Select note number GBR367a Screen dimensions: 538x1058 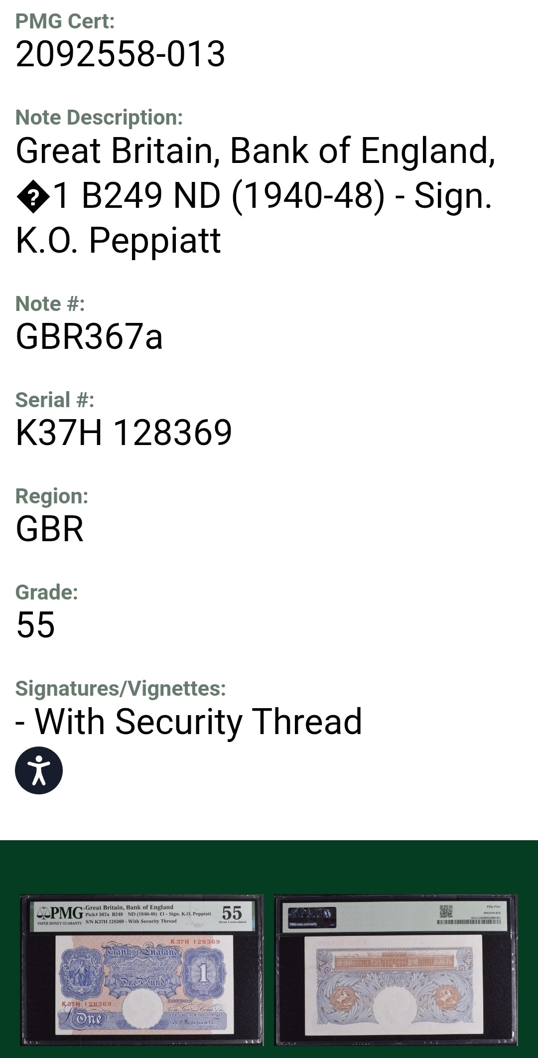tap(89, 336)
